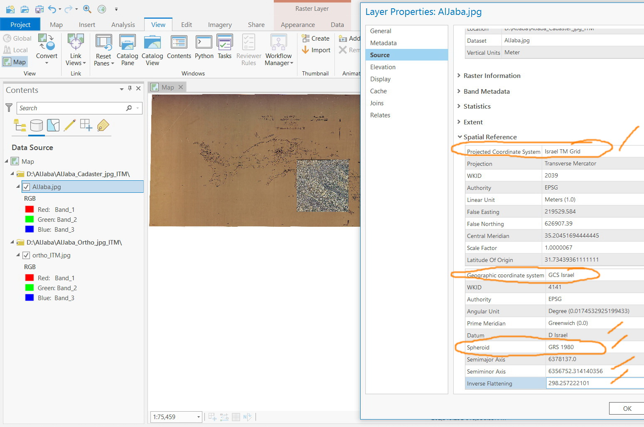Image resolution: width=644 pixels, height=427 pixels.
Task: Click OK in Layer Properties dialog
Action: 627,408
